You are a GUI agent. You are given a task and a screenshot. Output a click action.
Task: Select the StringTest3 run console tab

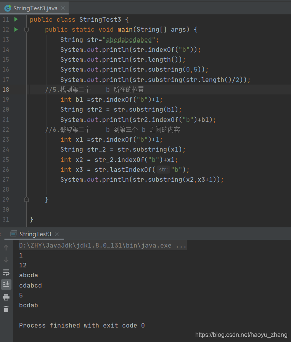point(35,234)
